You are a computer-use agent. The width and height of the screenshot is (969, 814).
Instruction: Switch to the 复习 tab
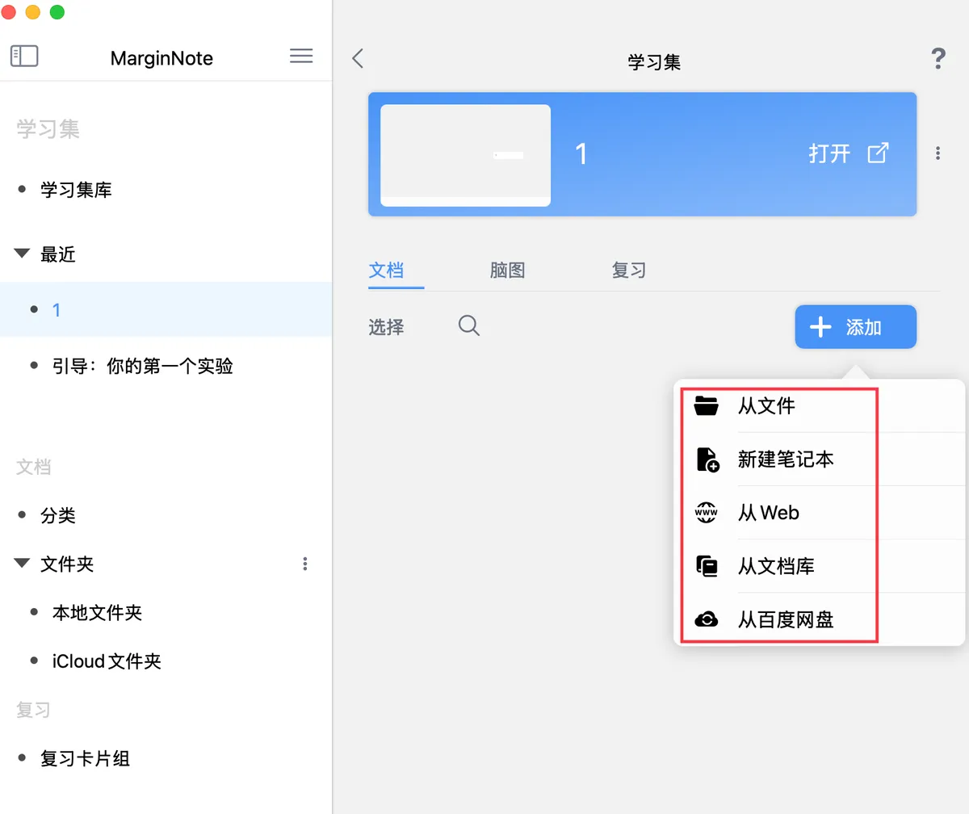629,270
